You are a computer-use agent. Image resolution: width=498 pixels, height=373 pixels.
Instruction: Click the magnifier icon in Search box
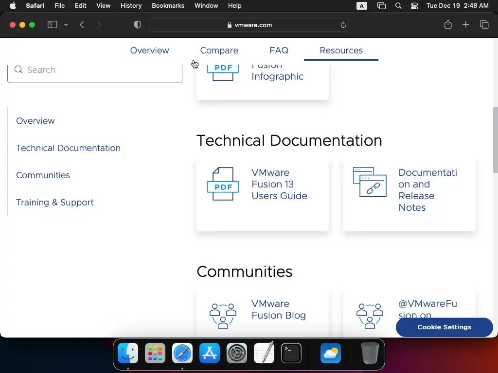[18, 69]
